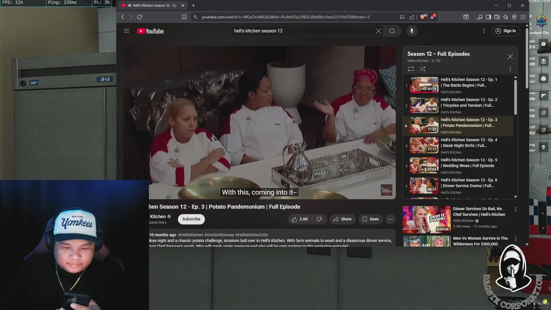Image resolution: width=551 pixels, height=310 pixels.
Task: Open the Brave playlist music note icon
Action: [x=480, y=17]
